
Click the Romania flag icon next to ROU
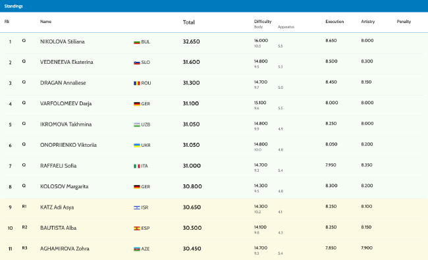pyautogui.click(x=137, y=83)
